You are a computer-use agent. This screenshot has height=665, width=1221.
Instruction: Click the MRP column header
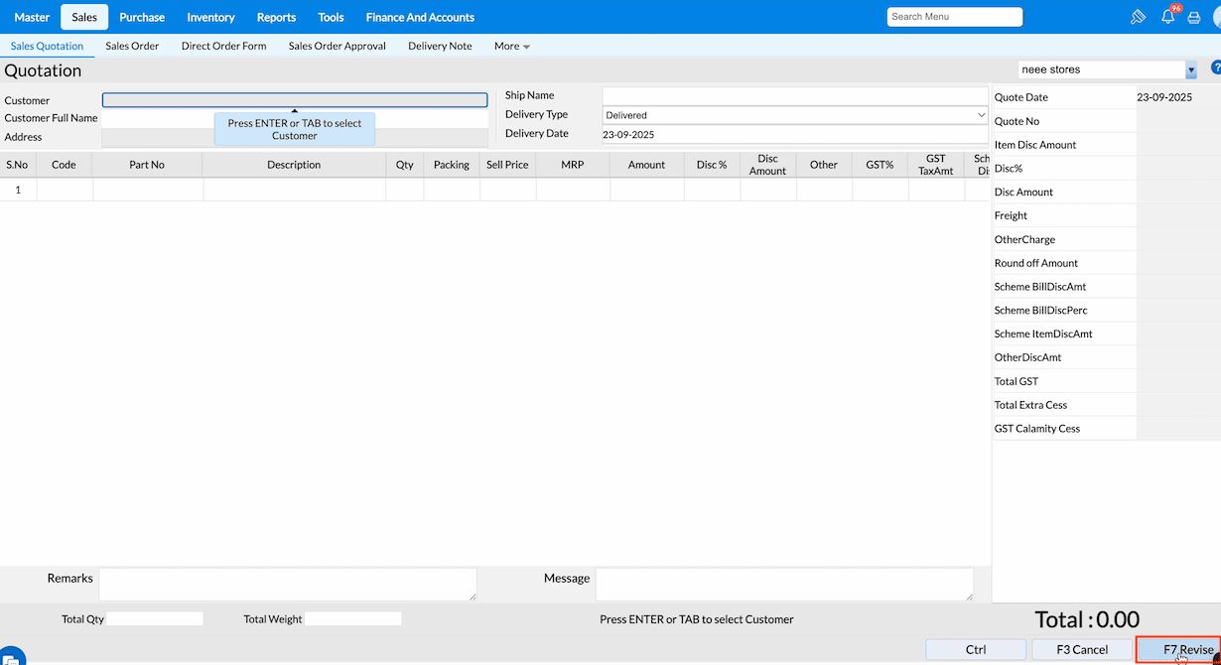[573, 165]
